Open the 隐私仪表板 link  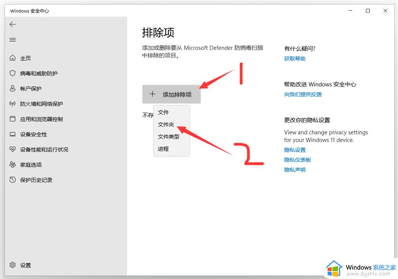pos(298,160)
